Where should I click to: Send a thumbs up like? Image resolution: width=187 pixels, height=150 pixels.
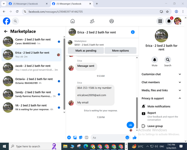[135, 138]
